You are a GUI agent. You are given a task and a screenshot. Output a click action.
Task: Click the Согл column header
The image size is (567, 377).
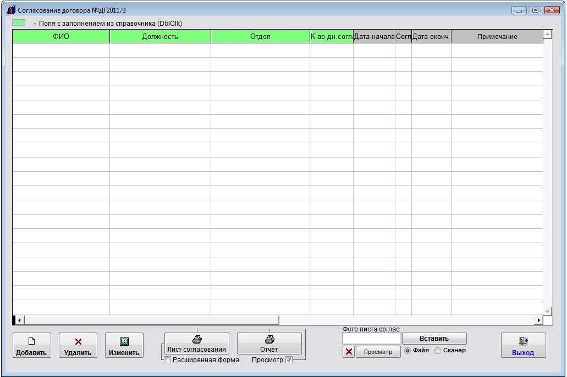tap(403, 36)
